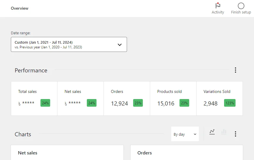Select the Orders chart panel
This screenshot has height=160, width=254.
point(187,153)
